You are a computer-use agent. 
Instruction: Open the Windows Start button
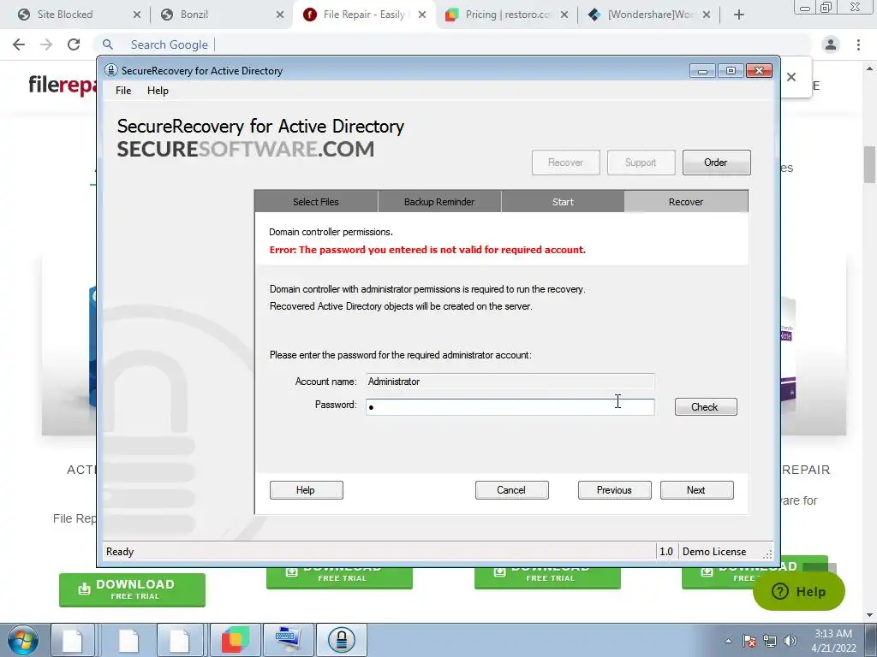point(23,640)
